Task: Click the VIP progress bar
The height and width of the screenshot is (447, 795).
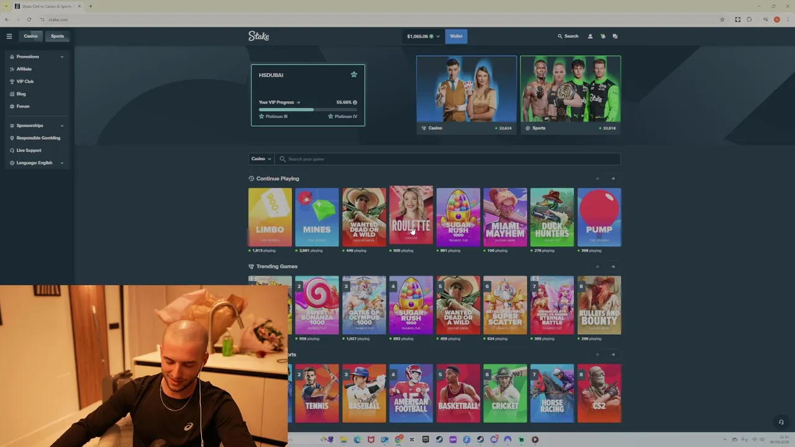Action: click(x=308, y=109)
